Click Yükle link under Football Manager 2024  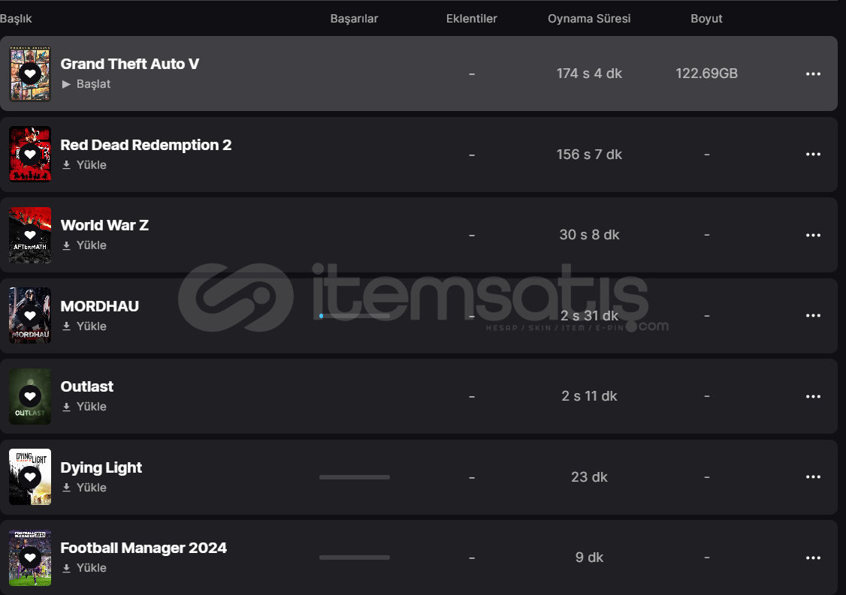point(91,567)
